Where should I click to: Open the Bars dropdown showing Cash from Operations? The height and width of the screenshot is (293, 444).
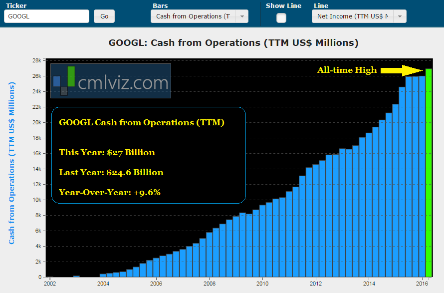coord(200,16)
